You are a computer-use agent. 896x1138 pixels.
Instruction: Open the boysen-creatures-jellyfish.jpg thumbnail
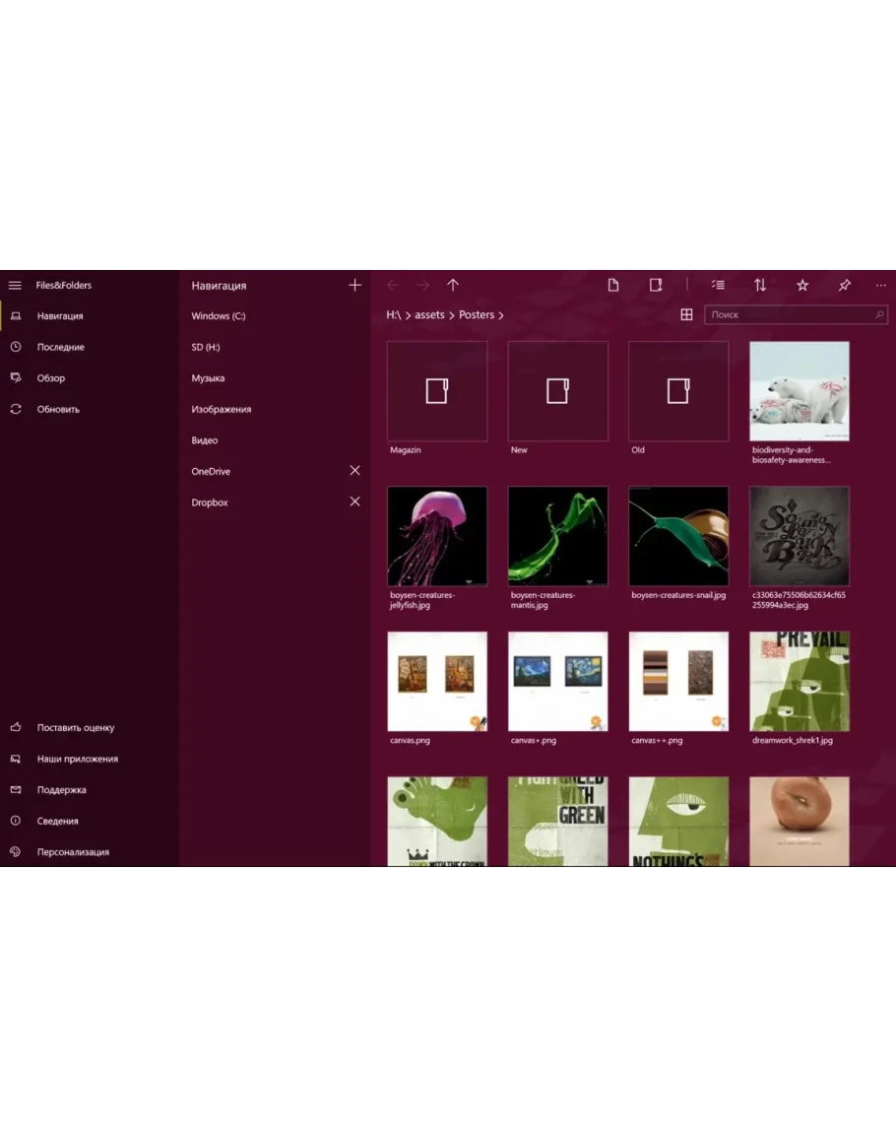tap(437, 536)
